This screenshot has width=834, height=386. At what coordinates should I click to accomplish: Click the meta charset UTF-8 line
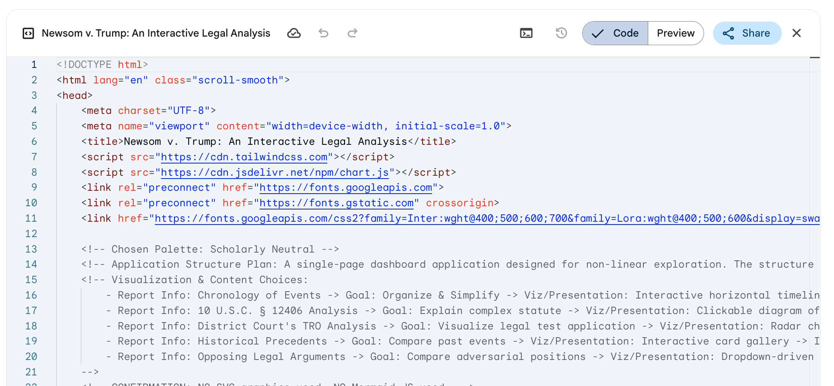pos(148,111)
